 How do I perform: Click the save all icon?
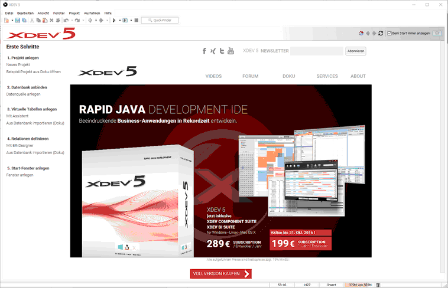pyautogui.click(x=24, y=20)
